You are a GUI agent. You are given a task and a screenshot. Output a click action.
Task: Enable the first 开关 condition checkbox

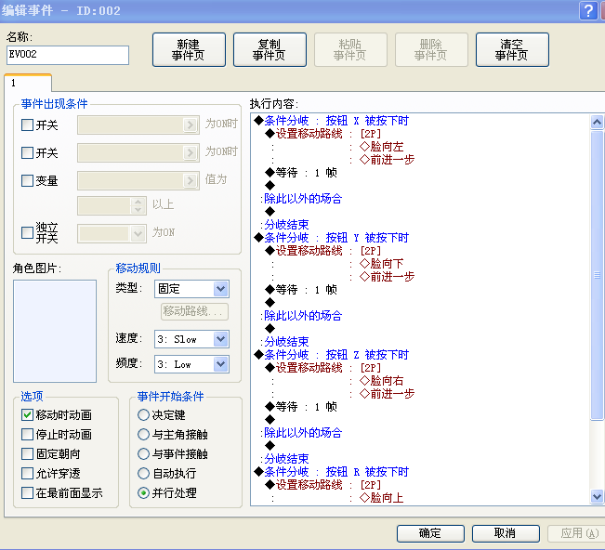[27, 125]
